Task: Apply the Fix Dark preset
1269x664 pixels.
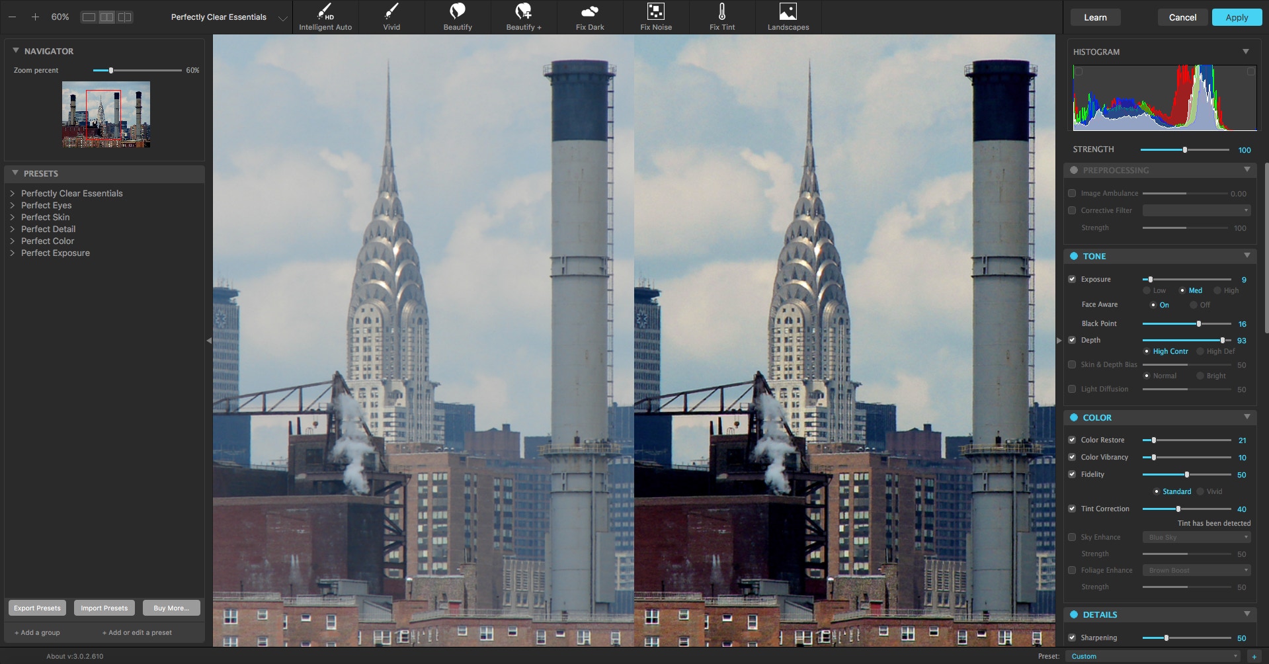Action: (x=590, y=17)
